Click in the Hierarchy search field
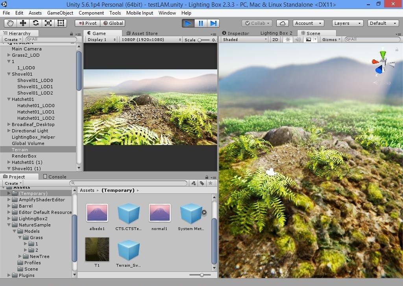The width and height of the screenshot is (403, 286). 52,39
